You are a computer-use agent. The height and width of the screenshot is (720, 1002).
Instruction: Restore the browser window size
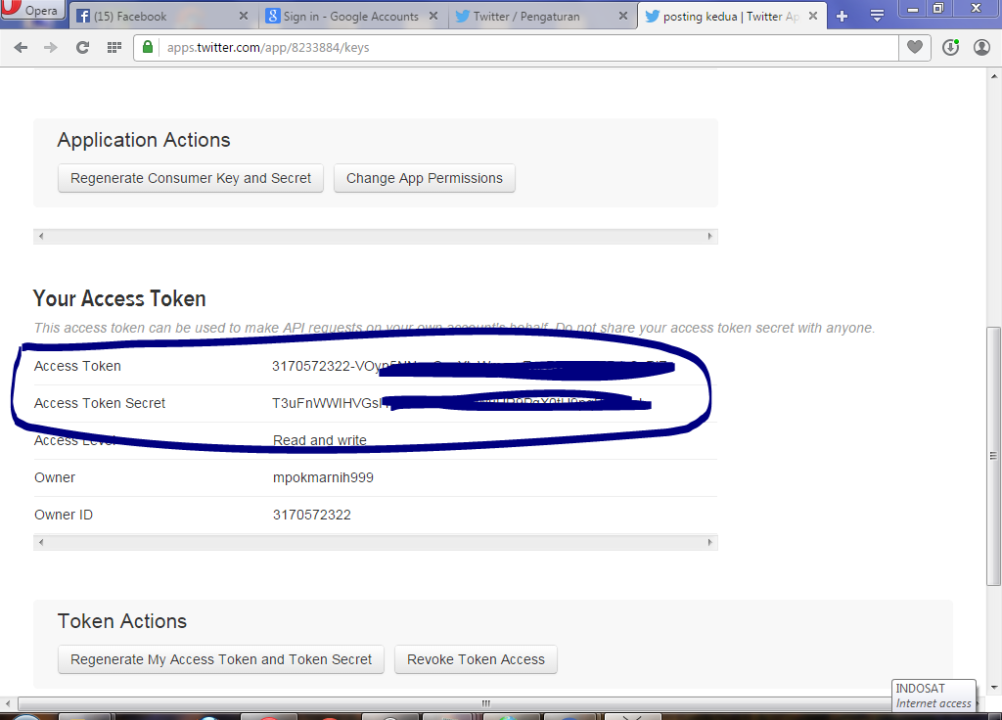click(938, 8)
